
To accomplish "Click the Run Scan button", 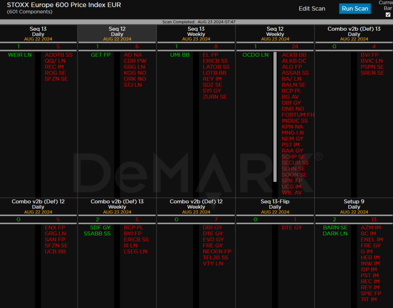I will pyautogui.click(x=355, y=8).
